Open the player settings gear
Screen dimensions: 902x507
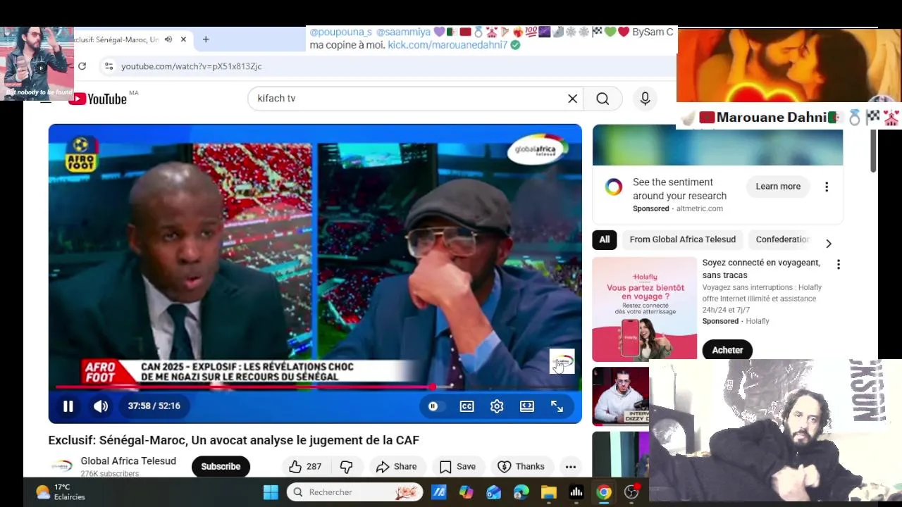(497, 406)
